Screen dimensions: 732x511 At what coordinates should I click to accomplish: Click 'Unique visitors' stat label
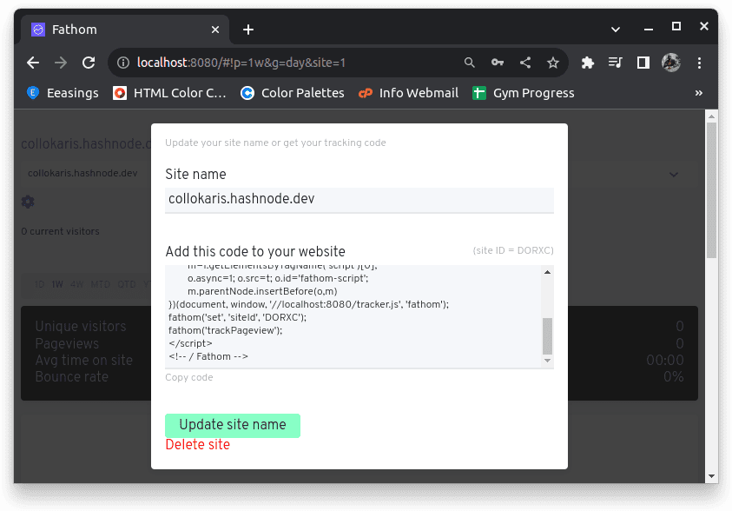[x=81, y=326]
